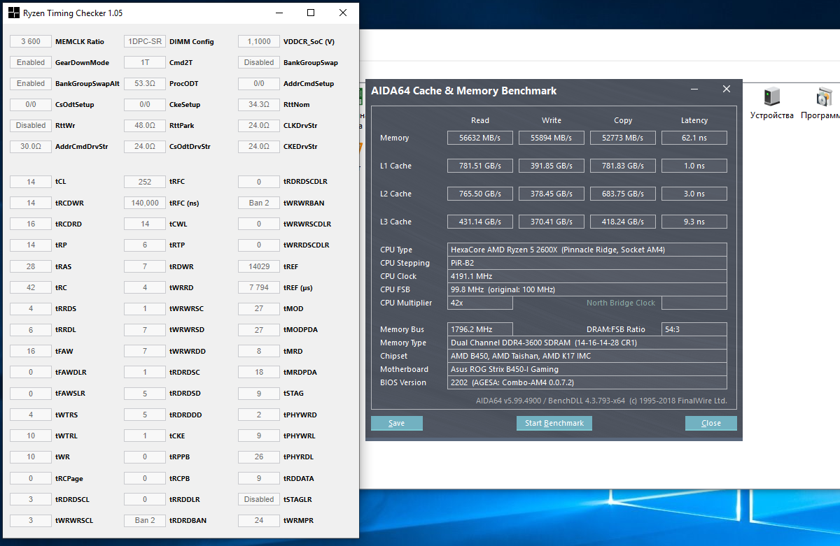The image size is (840, 546).
Task: Click the Memory Copy 52773 MB/s value
Action: click(623, 138)
